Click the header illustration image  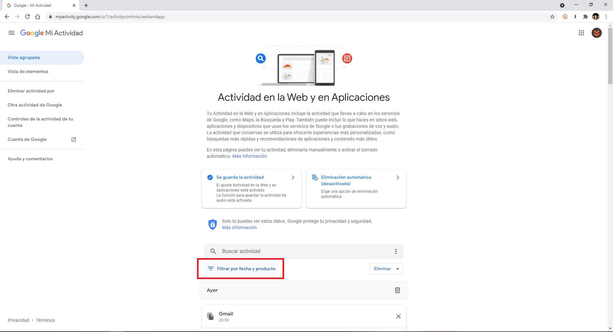tap(304, 66)
